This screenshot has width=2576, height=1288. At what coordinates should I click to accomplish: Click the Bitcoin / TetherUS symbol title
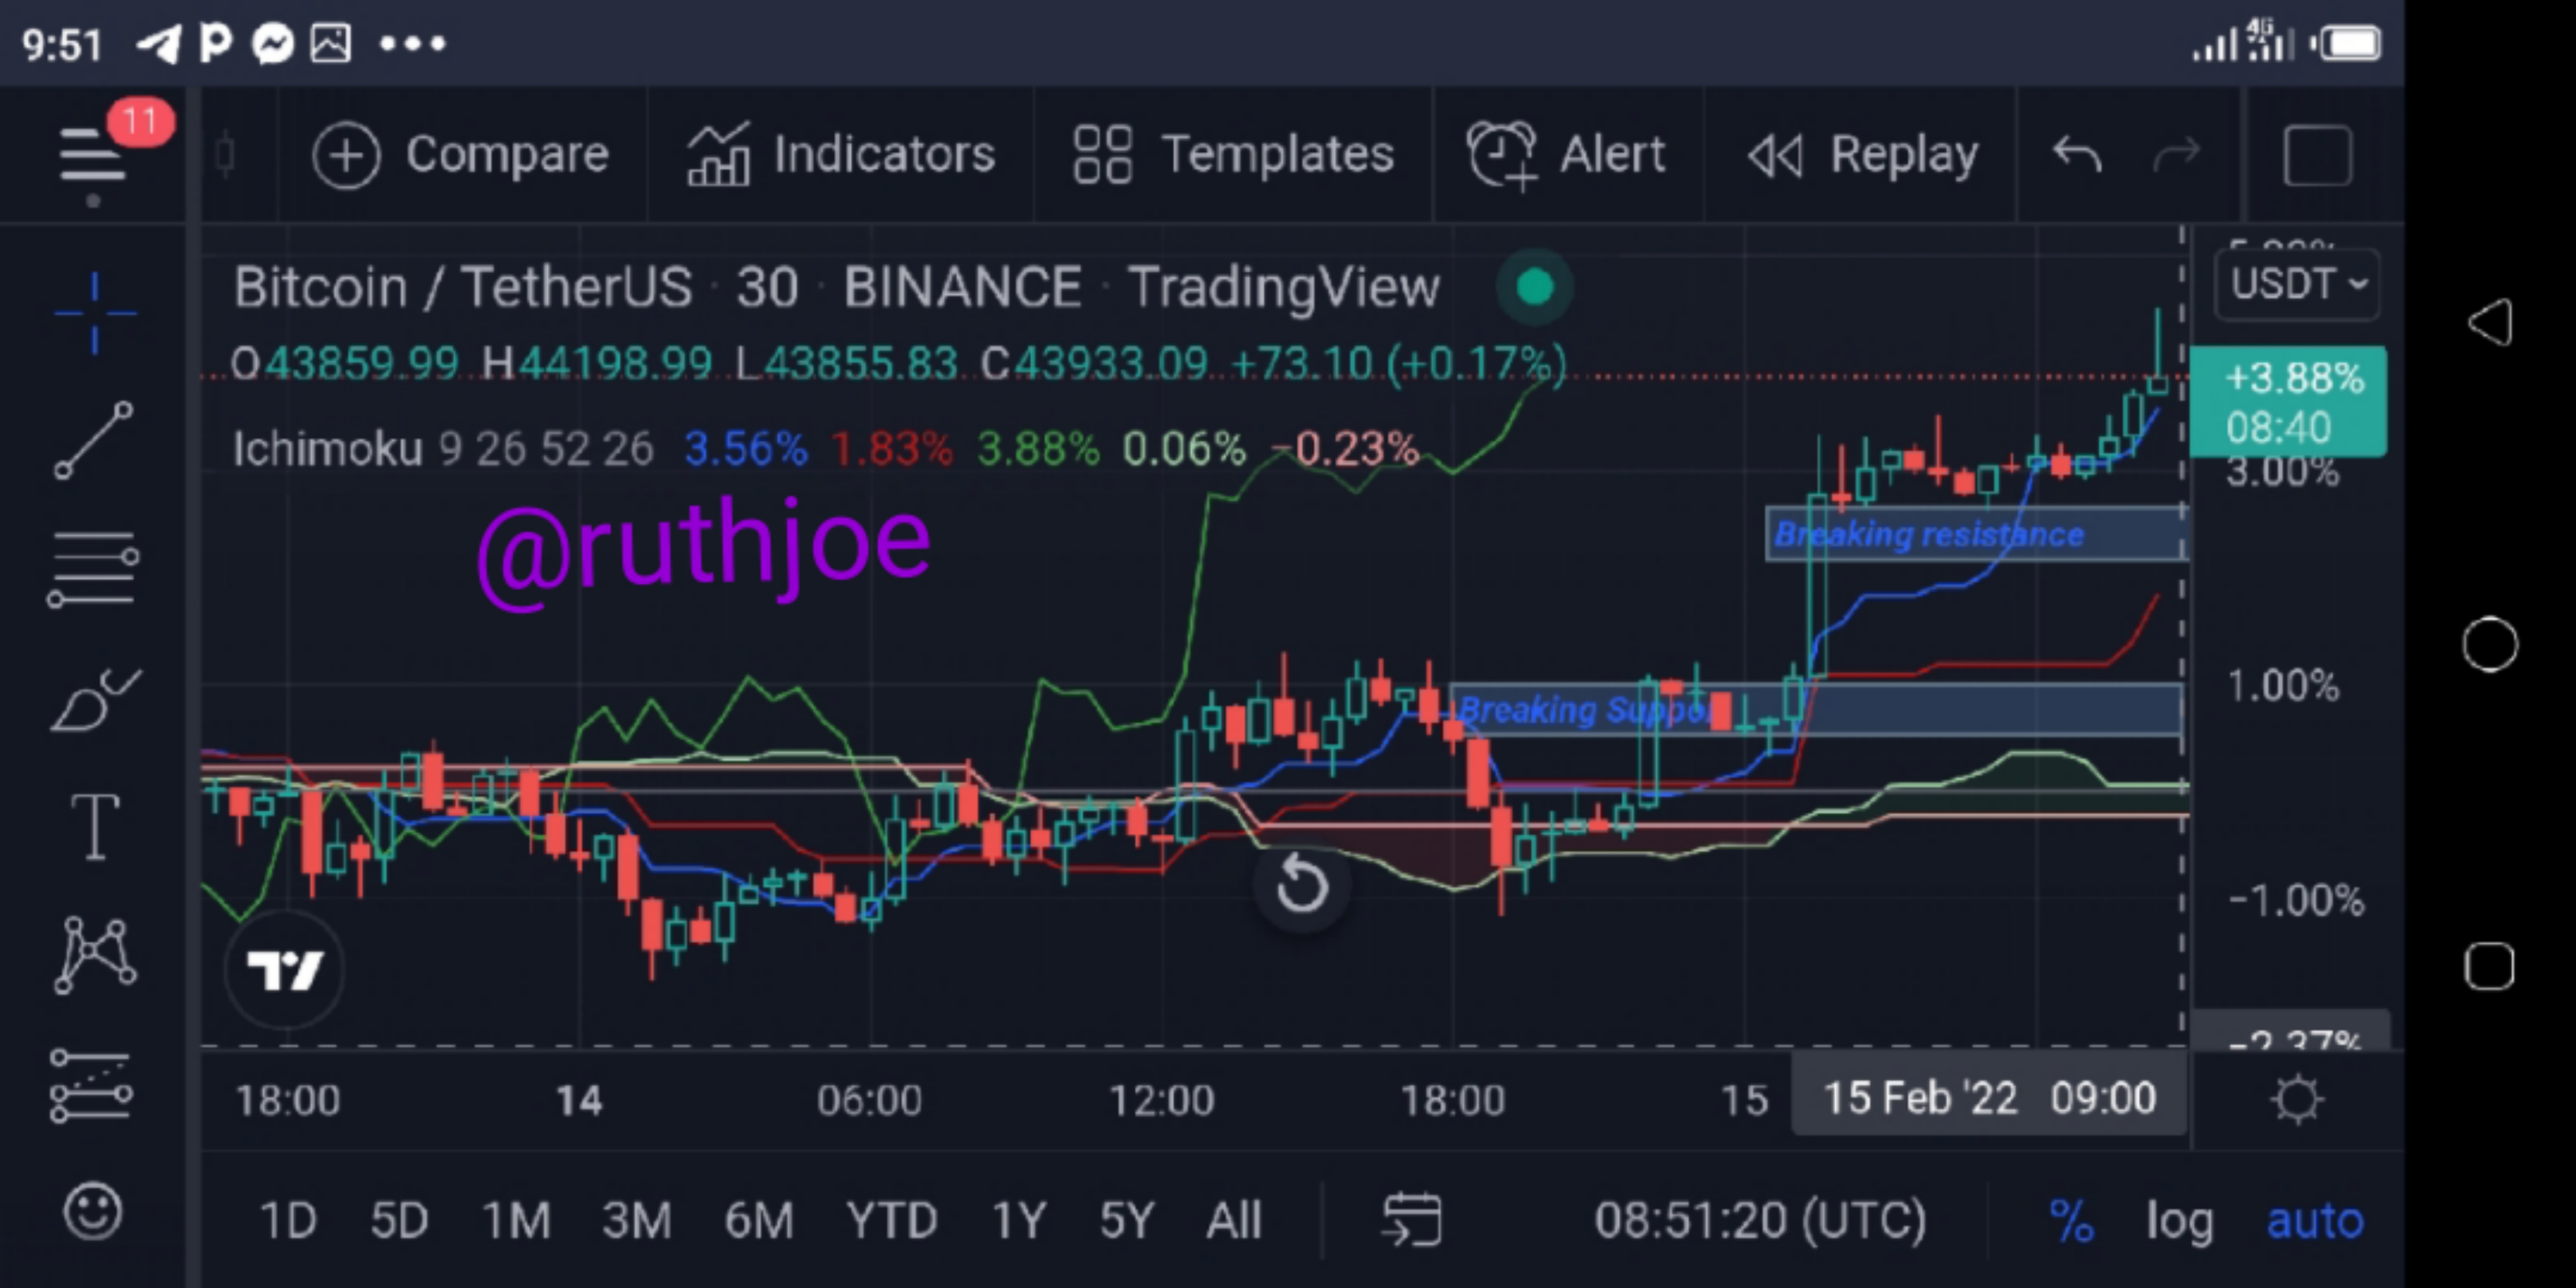tap(462, 287)
